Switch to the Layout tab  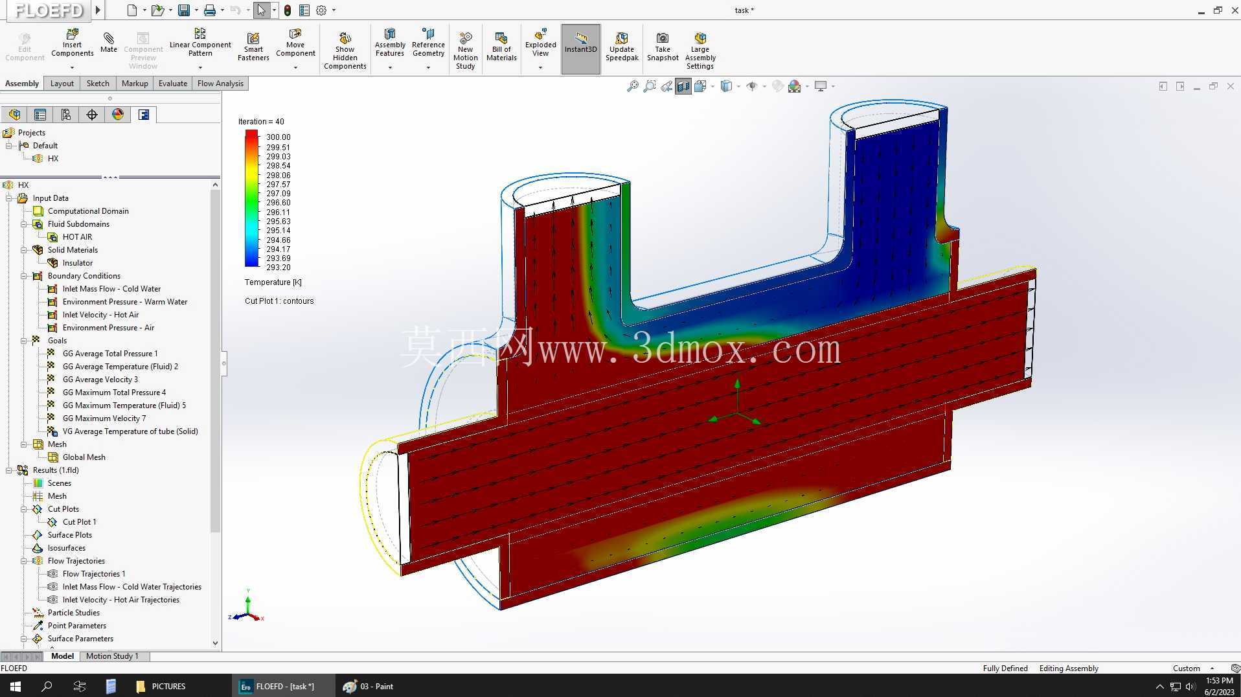(62, 84)
